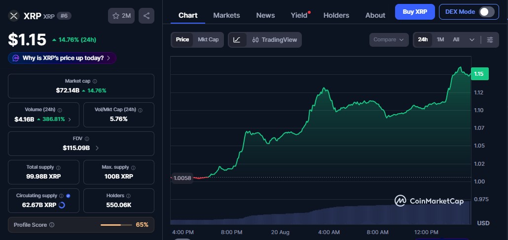The width and height of the screenshot is (508, 240).
Task: Expand Volume (24h) details chevron
Action: pyautogui.click(x=70, y=120)
